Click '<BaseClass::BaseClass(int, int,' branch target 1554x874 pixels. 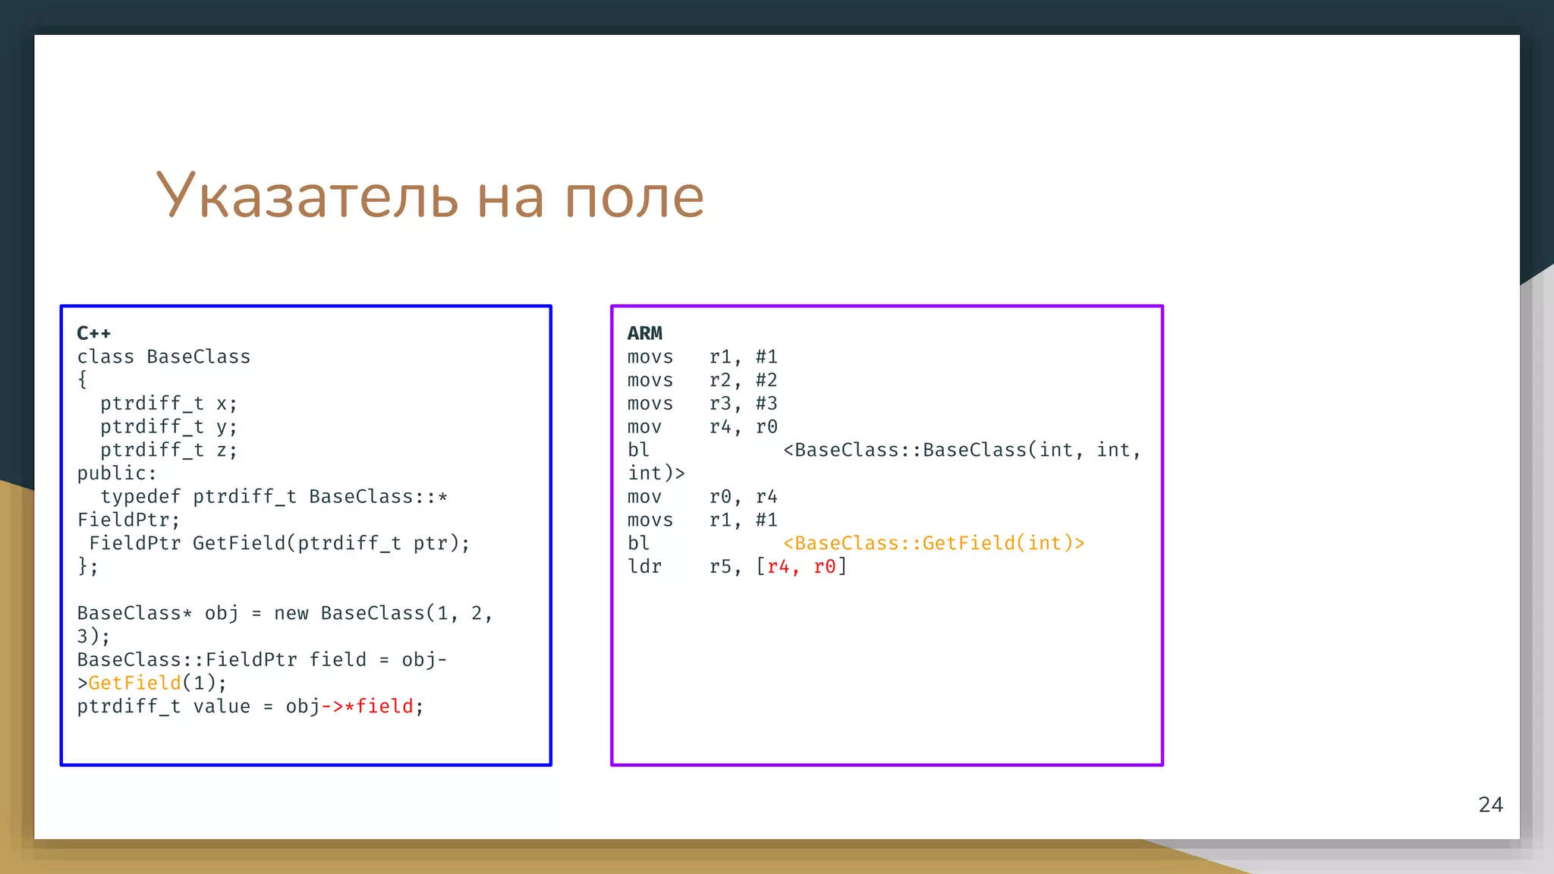[962, 450]
